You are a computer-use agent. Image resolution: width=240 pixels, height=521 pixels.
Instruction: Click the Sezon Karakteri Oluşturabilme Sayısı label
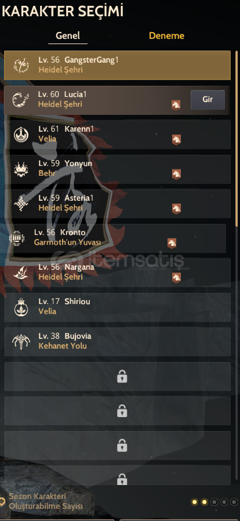(45, 501)
